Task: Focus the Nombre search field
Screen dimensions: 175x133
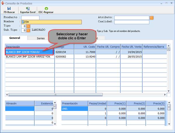Action: 52,22
